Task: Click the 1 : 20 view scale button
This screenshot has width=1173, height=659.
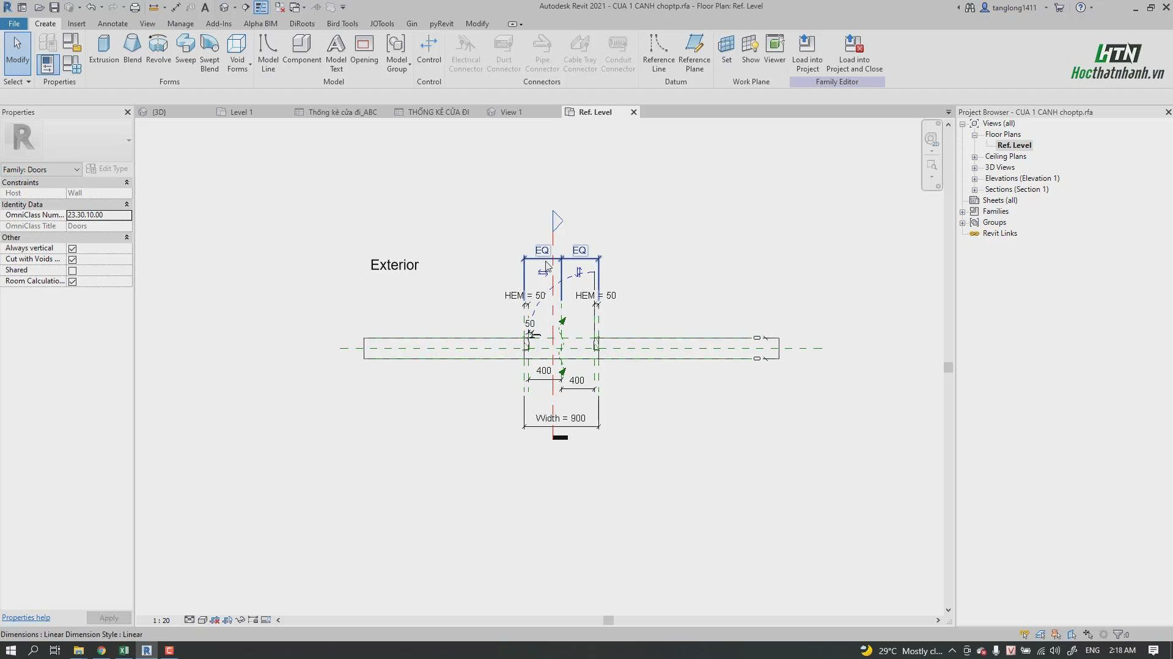Action: point(161,621)
